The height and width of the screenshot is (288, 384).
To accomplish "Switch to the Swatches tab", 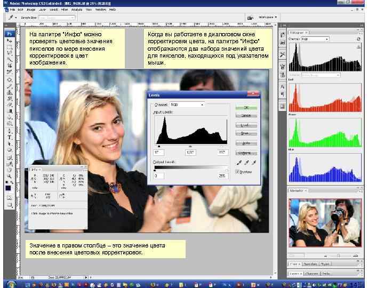I will [310, 264].
